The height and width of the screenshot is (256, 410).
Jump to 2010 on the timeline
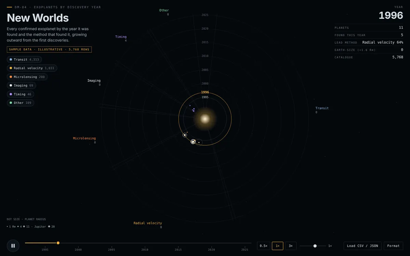click(x=145, y=250)
